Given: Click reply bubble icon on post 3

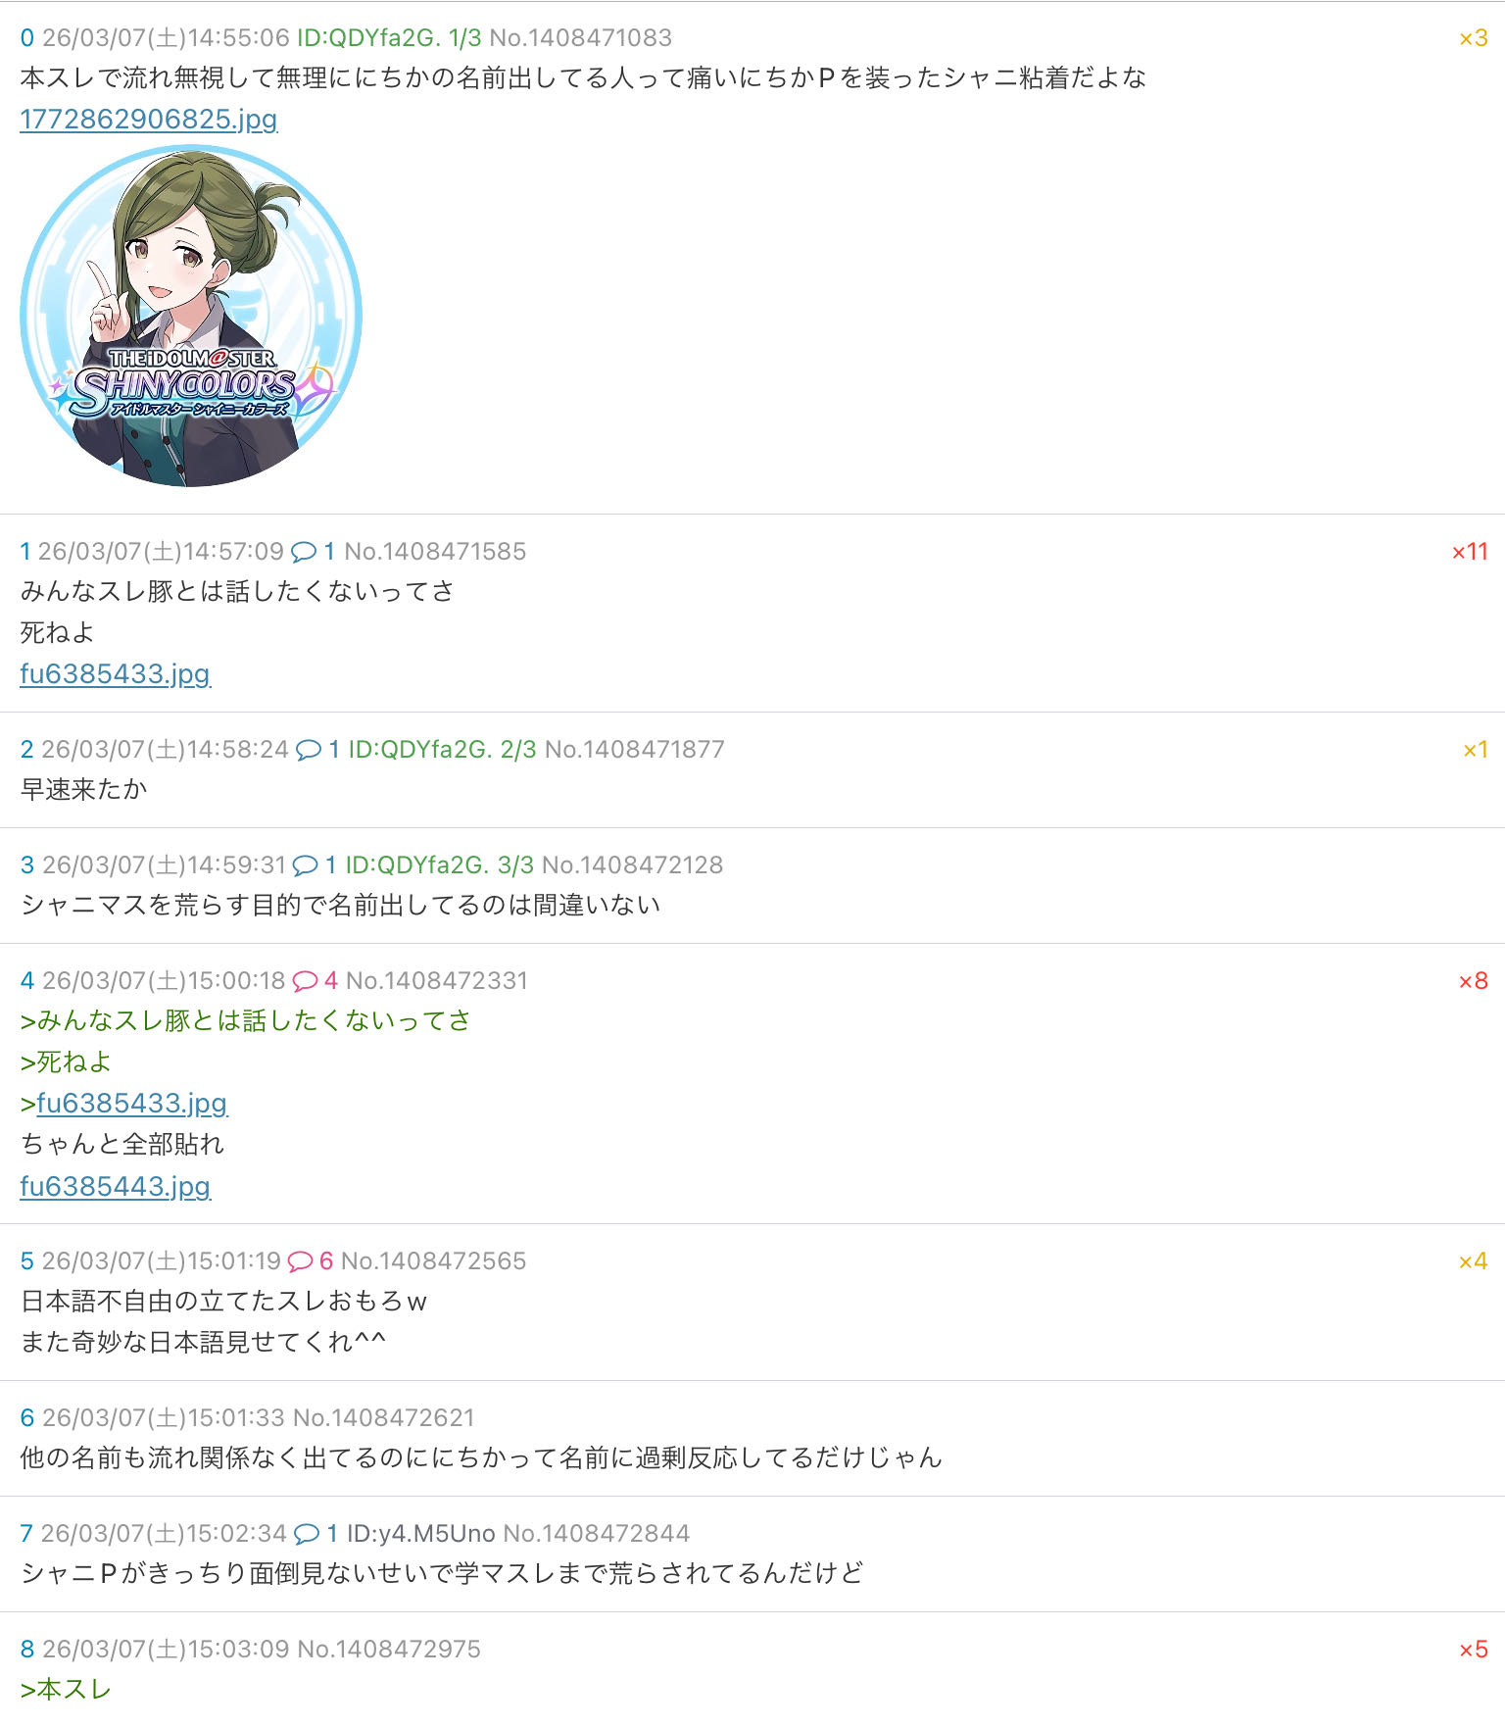Looking at the screenshot, I should point(306,865).
